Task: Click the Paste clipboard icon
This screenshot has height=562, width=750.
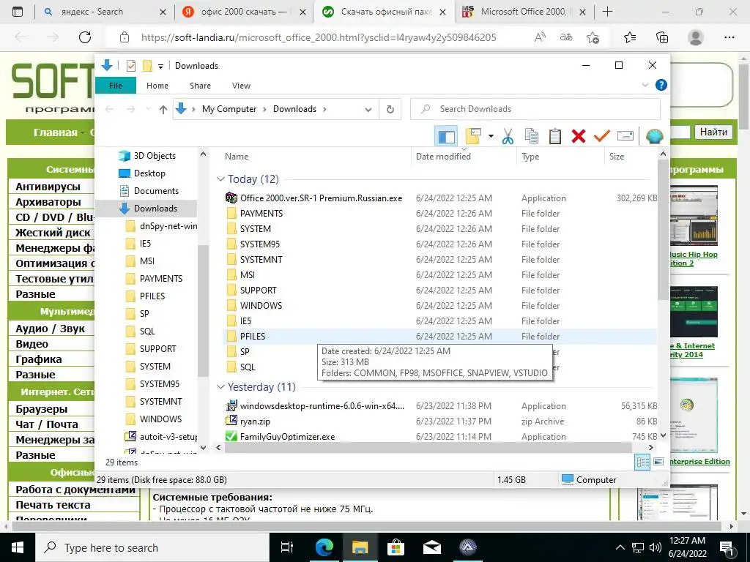Action: pyautogui.click(x=555, y=137)
